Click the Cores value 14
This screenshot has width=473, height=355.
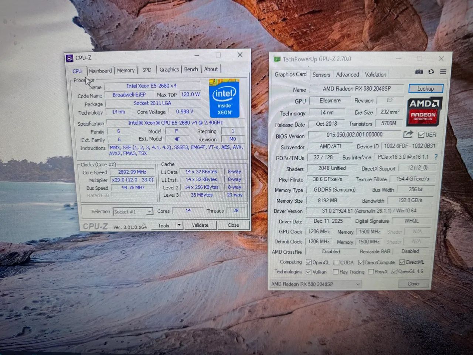pos(188,210)
